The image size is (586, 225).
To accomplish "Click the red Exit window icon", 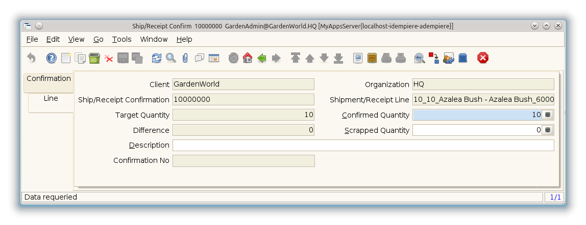I will pyautogui.click(x=482, y=59).
